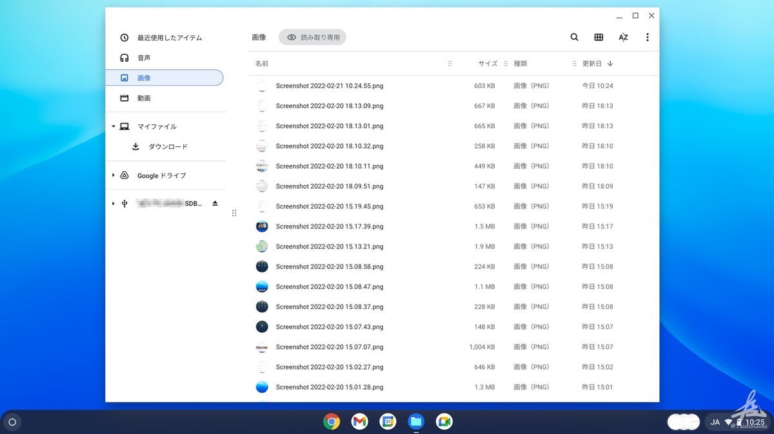Select Screenshot 2022-02-21 10.24.55.png thumbnail
Screen dimensions: 774x434
[x=261, y=85]
